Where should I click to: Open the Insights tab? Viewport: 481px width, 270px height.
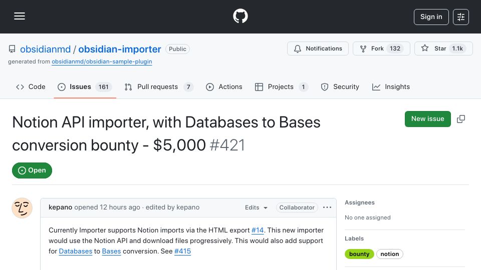point(391,87)
